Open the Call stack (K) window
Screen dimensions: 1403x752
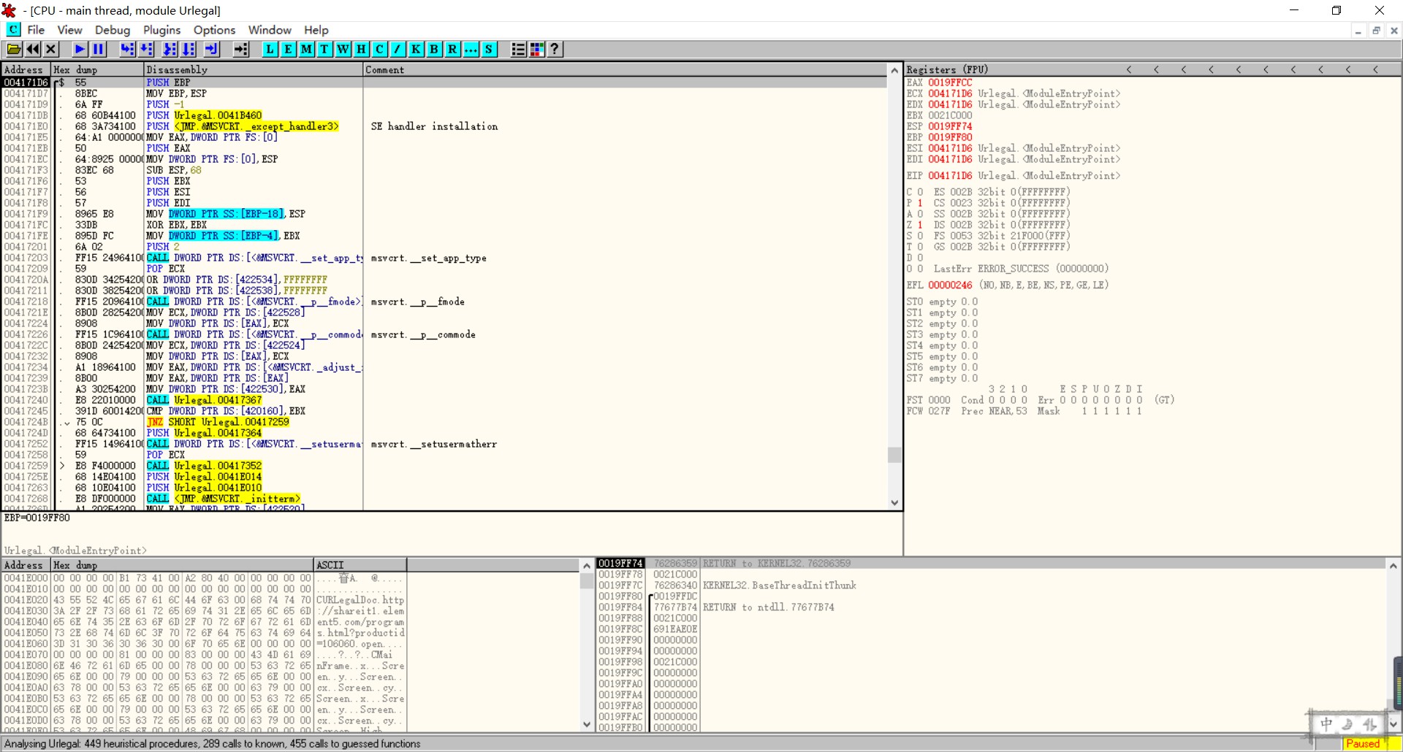[x=416, y=50]
